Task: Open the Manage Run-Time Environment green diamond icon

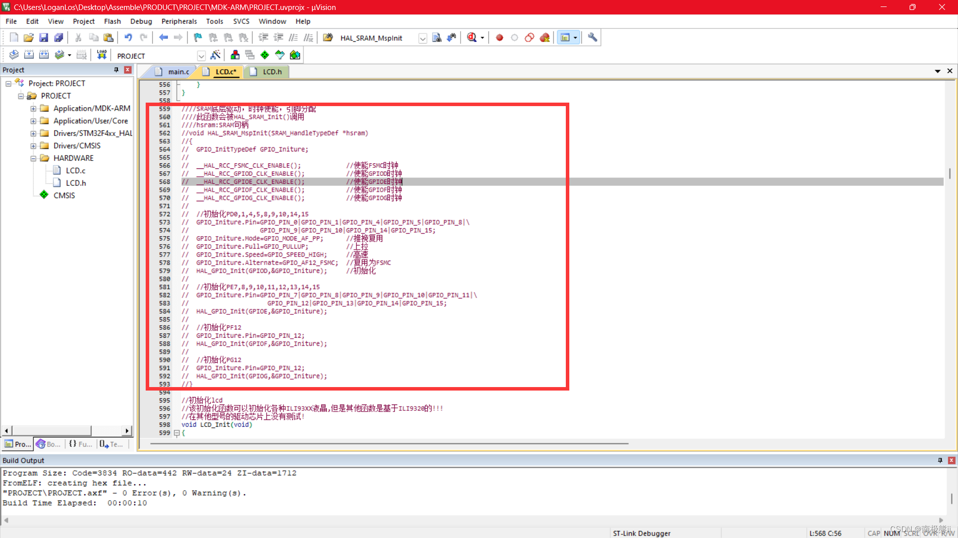Action: [x=265, y=55]
